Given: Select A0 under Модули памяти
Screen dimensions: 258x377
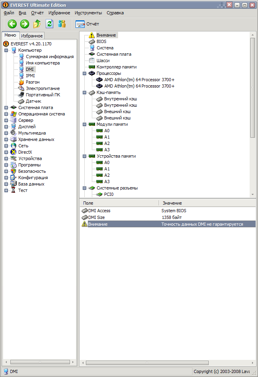Looking at the screenshot, I should 107,131.
